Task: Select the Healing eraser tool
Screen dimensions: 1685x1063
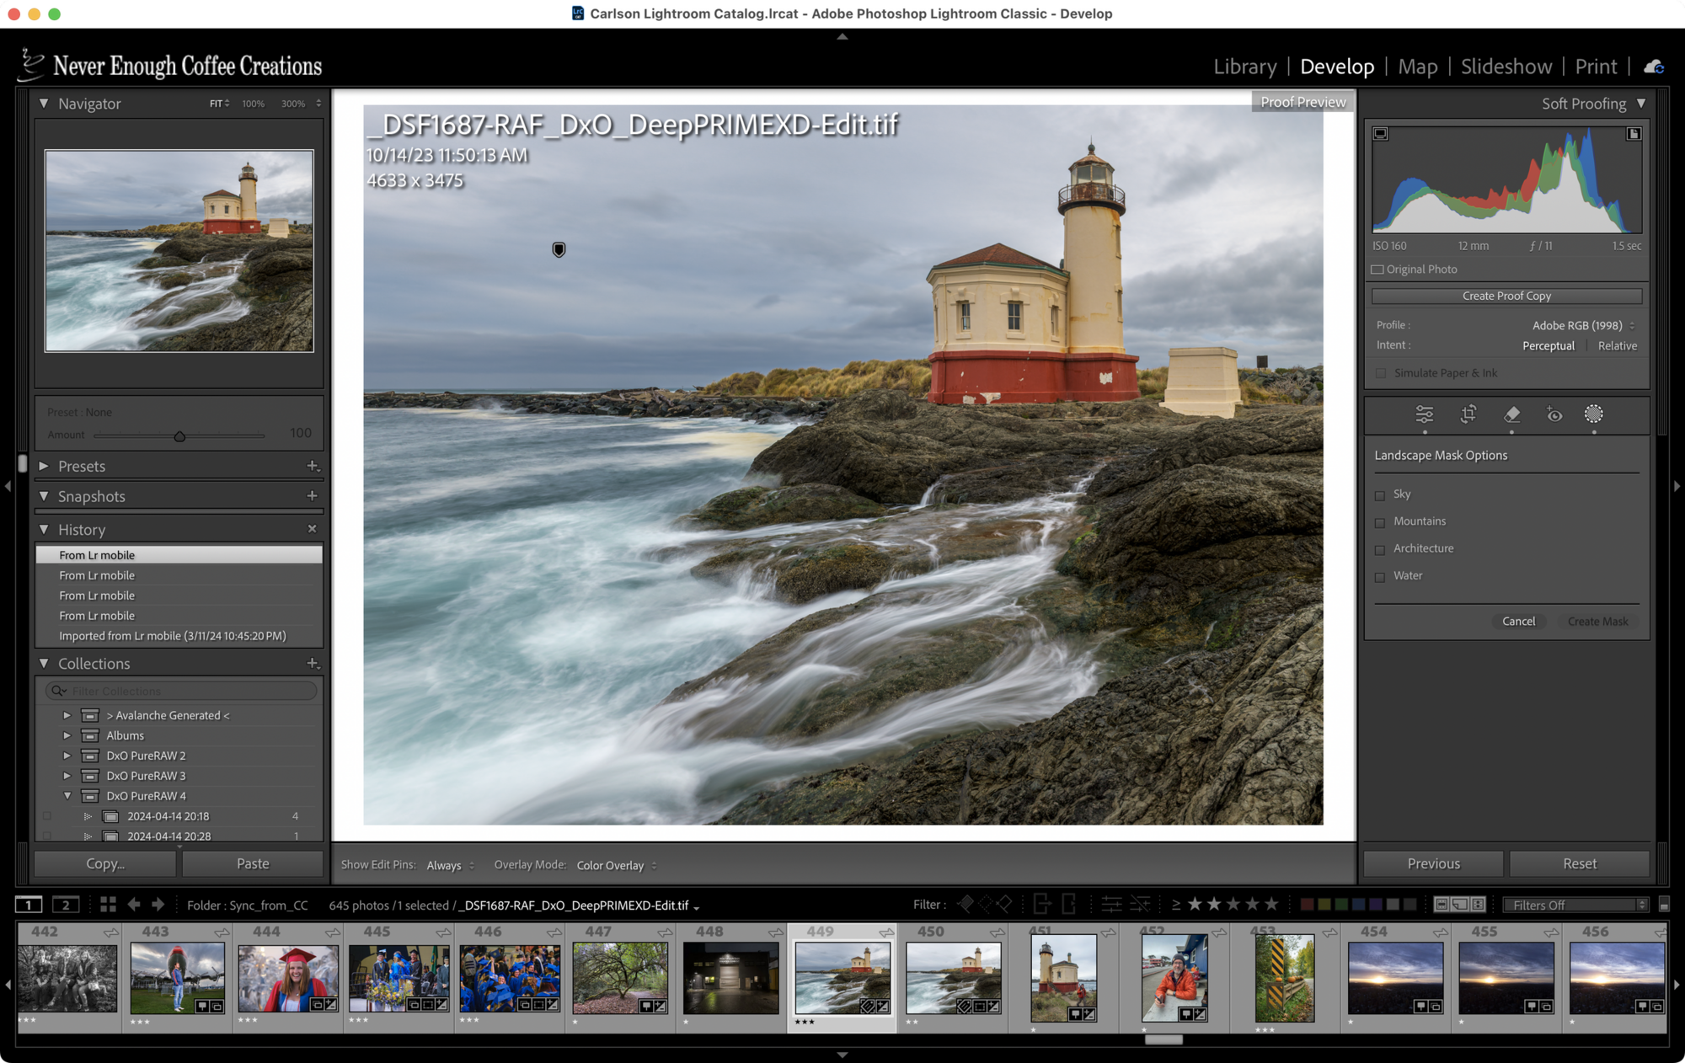Action: [x=1511, y=414]
